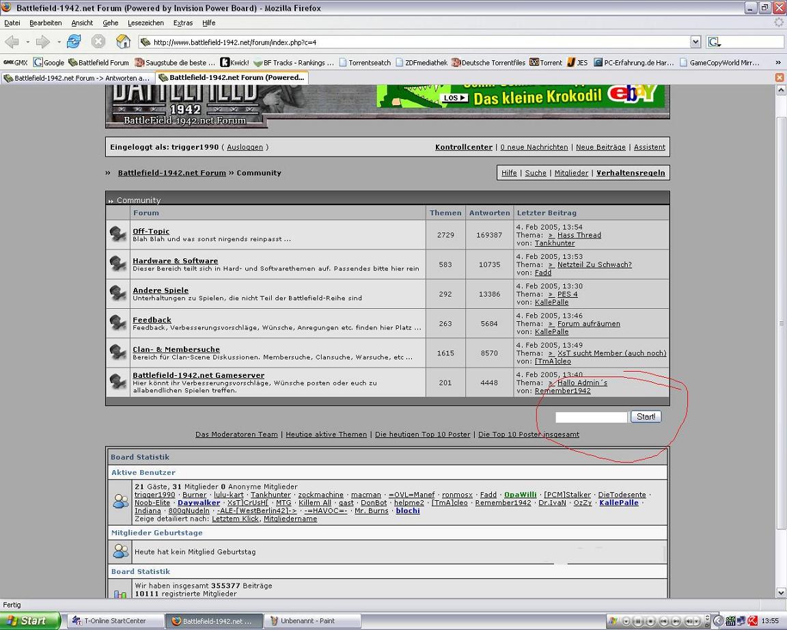Open the Google bookmark
The height and width of the screenshot is (630, 787).
pyautogui.click(x=49, y=63)
